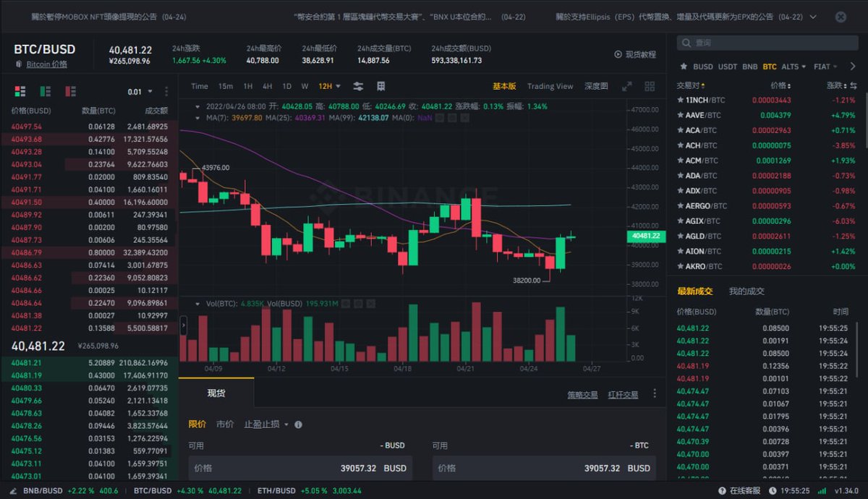Switch chart to 深度图 depth view
868x499 pixels.
click(596, 86)
